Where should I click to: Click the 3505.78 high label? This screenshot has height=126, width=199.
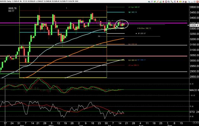coord(12,8)
